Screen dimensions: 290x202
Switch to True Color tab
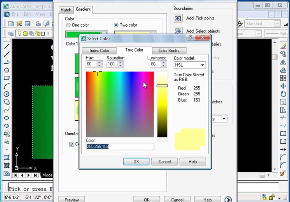click(x=134, y=50)
